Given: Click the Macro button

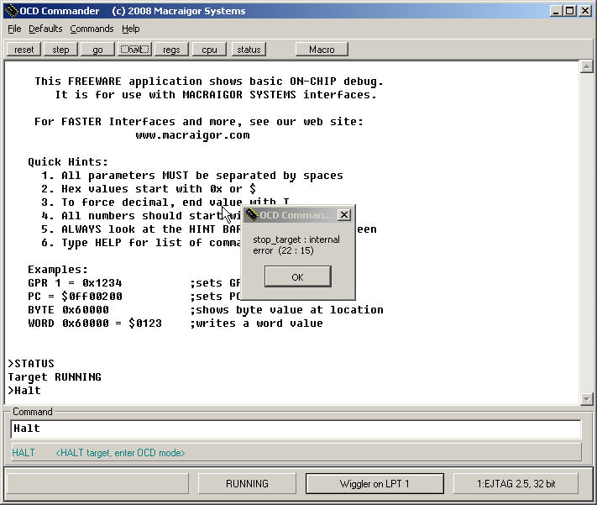Looking at the screenshot, I should 322,50.
